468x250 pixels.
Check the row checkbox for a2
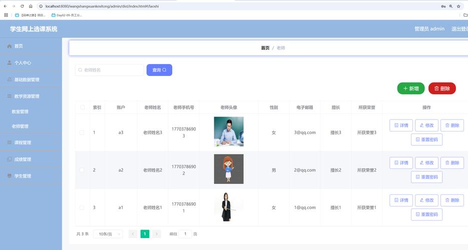point(82,170)
